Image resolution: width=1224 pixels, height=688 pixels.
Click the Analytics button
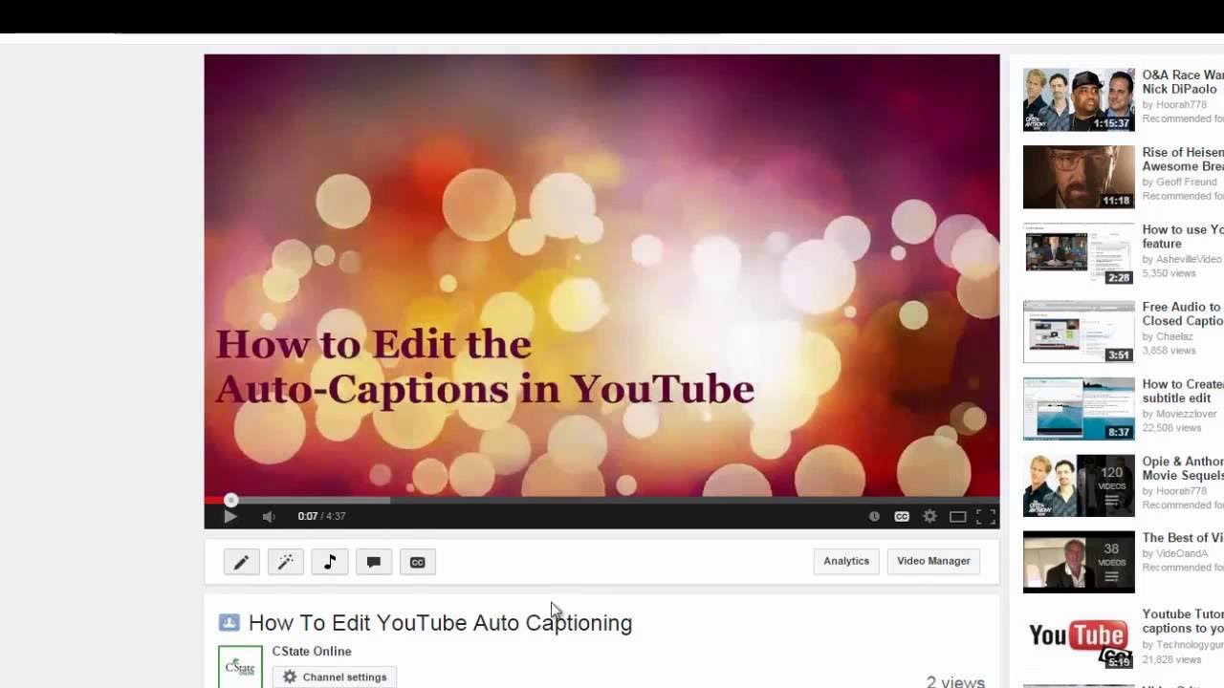point(846,561)
